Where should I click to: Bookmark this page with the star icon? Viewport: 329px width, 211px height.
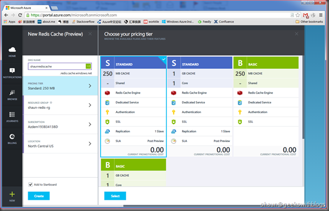pos(298,15)
